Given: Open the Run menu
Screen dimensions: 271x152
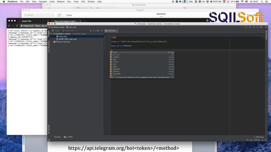Looking at the screenshot, I should 69,2.
